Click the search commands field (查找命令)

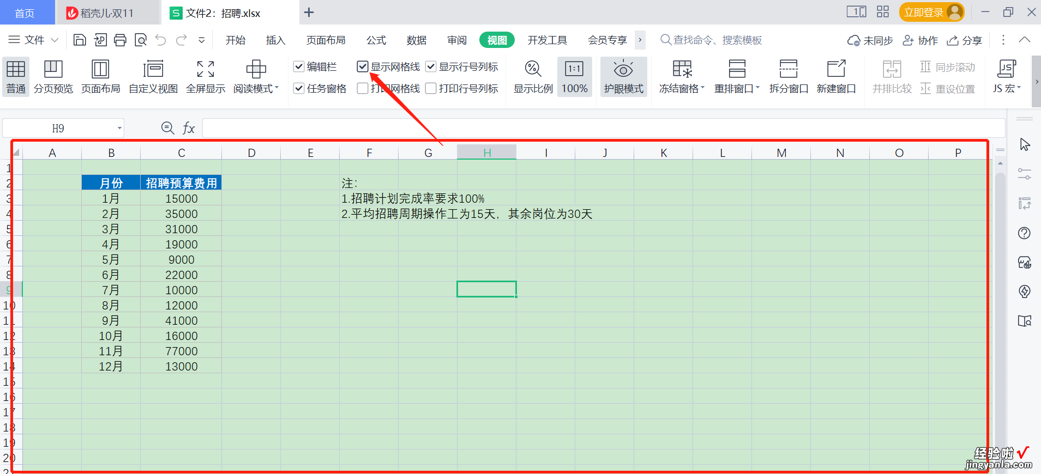coord(711,40)
